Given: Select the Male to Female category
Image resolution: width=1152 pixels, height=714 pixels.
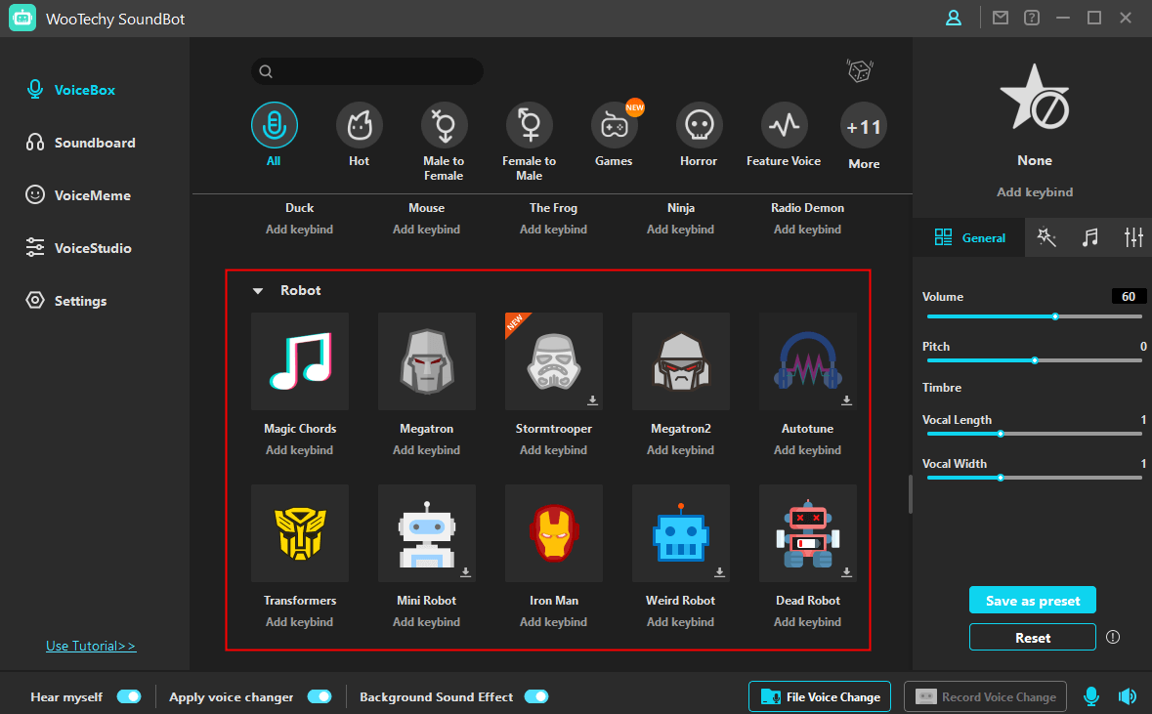Looking at the screenshot, I should point(444,126).
